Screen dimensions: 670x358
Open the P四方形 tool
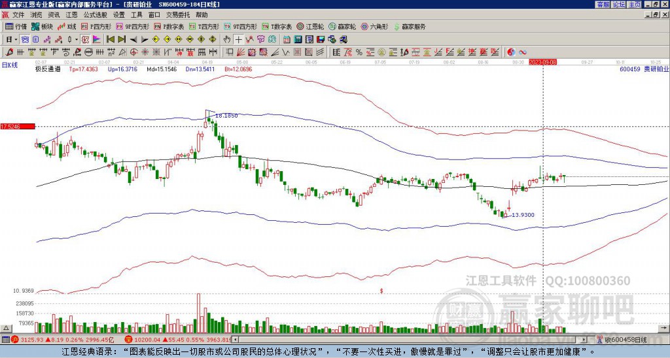click(97, 26)
